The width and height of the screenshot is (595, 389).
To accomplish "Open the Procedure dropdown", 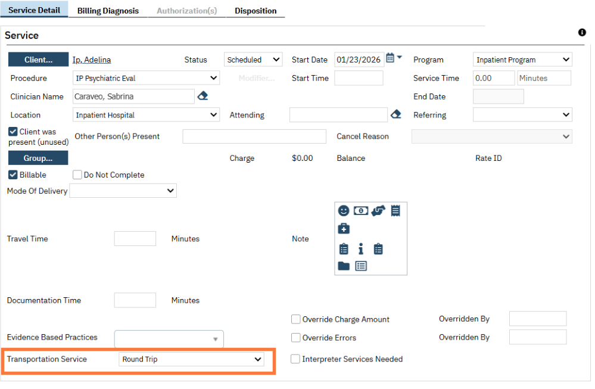I will pyautogui.click(x=146, y=78).
